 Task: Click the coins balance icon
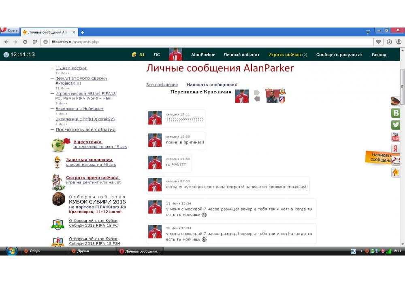tap(134, 55)
